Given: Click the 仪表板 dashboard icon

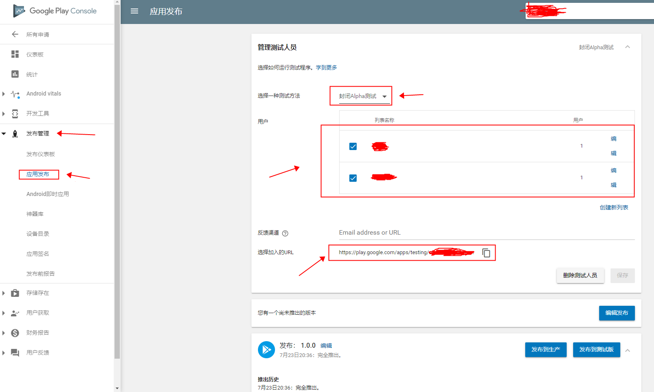Looking at the screenshot, I should (x=15, y=54).
